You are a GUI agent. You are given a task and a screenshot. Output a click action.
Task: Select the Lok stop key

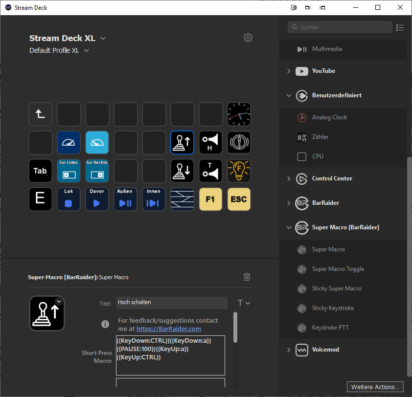tap(69, 199)
